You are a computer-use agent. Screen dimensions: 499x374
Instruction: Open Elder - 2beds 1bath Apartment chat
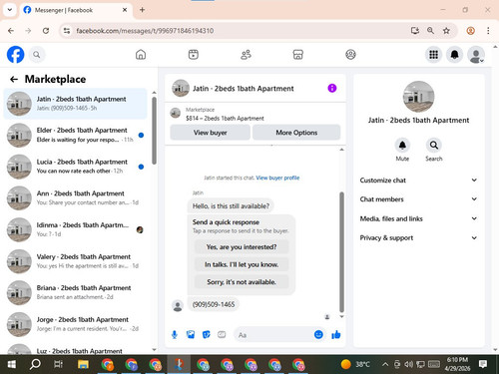[75, 135]
